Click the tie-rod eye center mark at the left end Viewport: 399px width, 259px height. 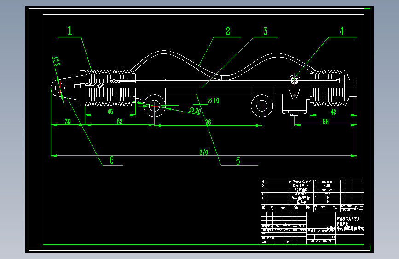click(x=59, y=88)
